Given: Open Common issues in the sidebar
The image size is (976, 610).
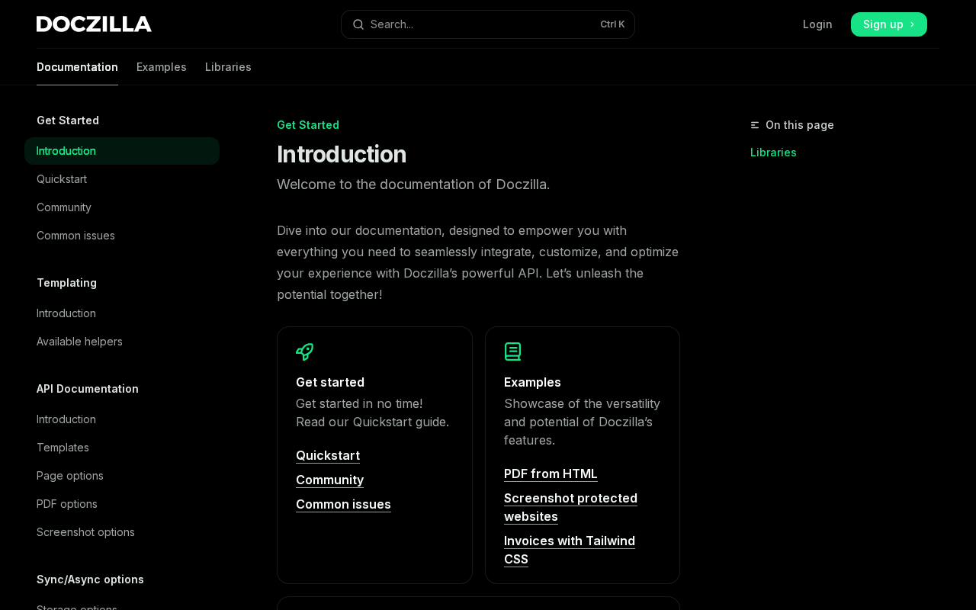Looking at the screenshot, I should click(x=75, y=236).
